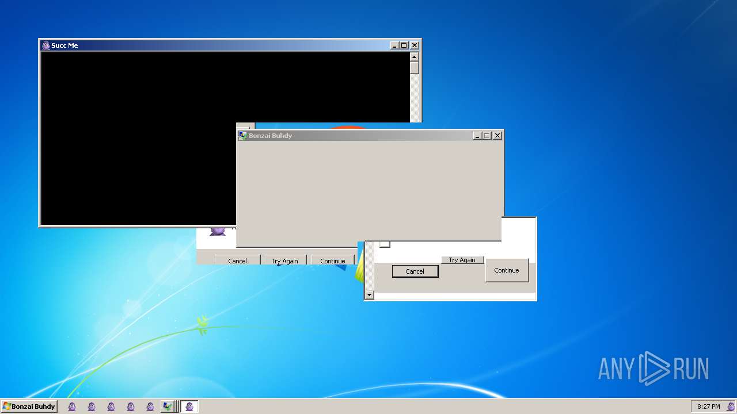Click scrollbar down arrow in right dialog
Image resolution: width=737 pixels, height=414 pixels.
370,295
